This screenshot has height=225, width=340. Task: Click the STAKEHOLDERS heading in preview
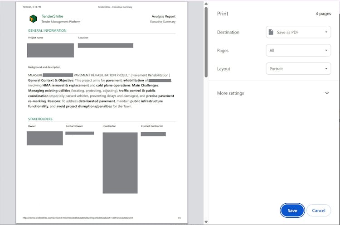(40, 119)
